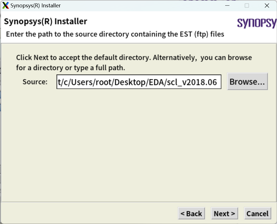The image size is (277, 224).
Task: Click inside the Source path field
Action: coord(139,82)
